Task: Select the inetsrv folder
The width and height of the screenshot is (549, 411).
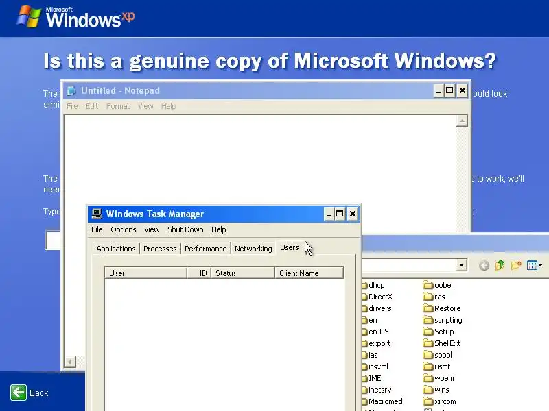Action: (x=377, y=390)
